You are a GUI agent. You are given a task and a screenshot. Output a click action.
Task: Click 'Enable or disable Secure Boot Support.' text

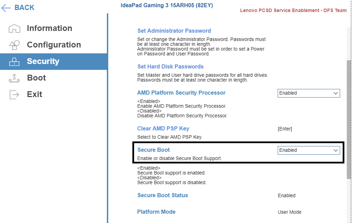point(179,158)
